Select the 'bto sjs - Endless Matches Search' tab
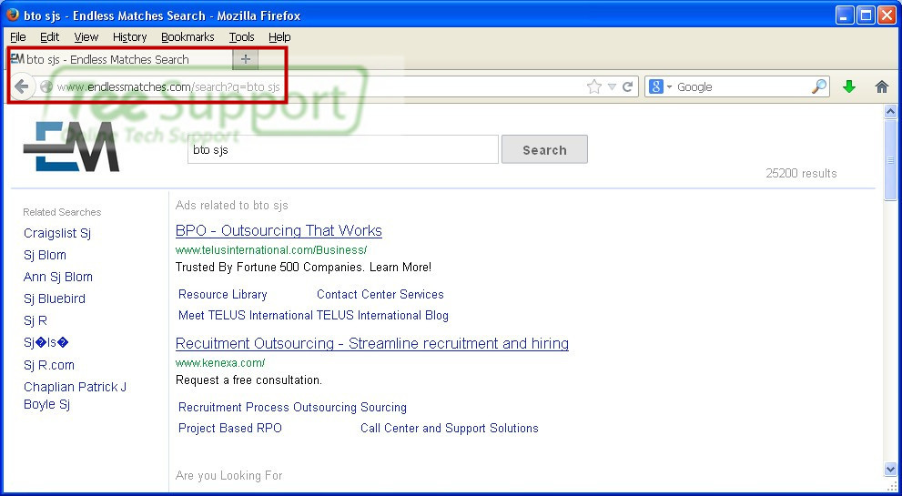 point(119,59)
